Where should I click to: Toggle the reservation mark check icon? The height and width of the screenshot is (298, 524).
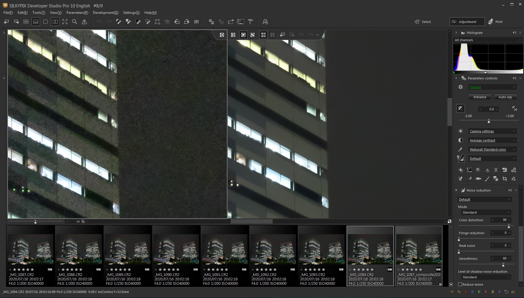coord(196,22)
